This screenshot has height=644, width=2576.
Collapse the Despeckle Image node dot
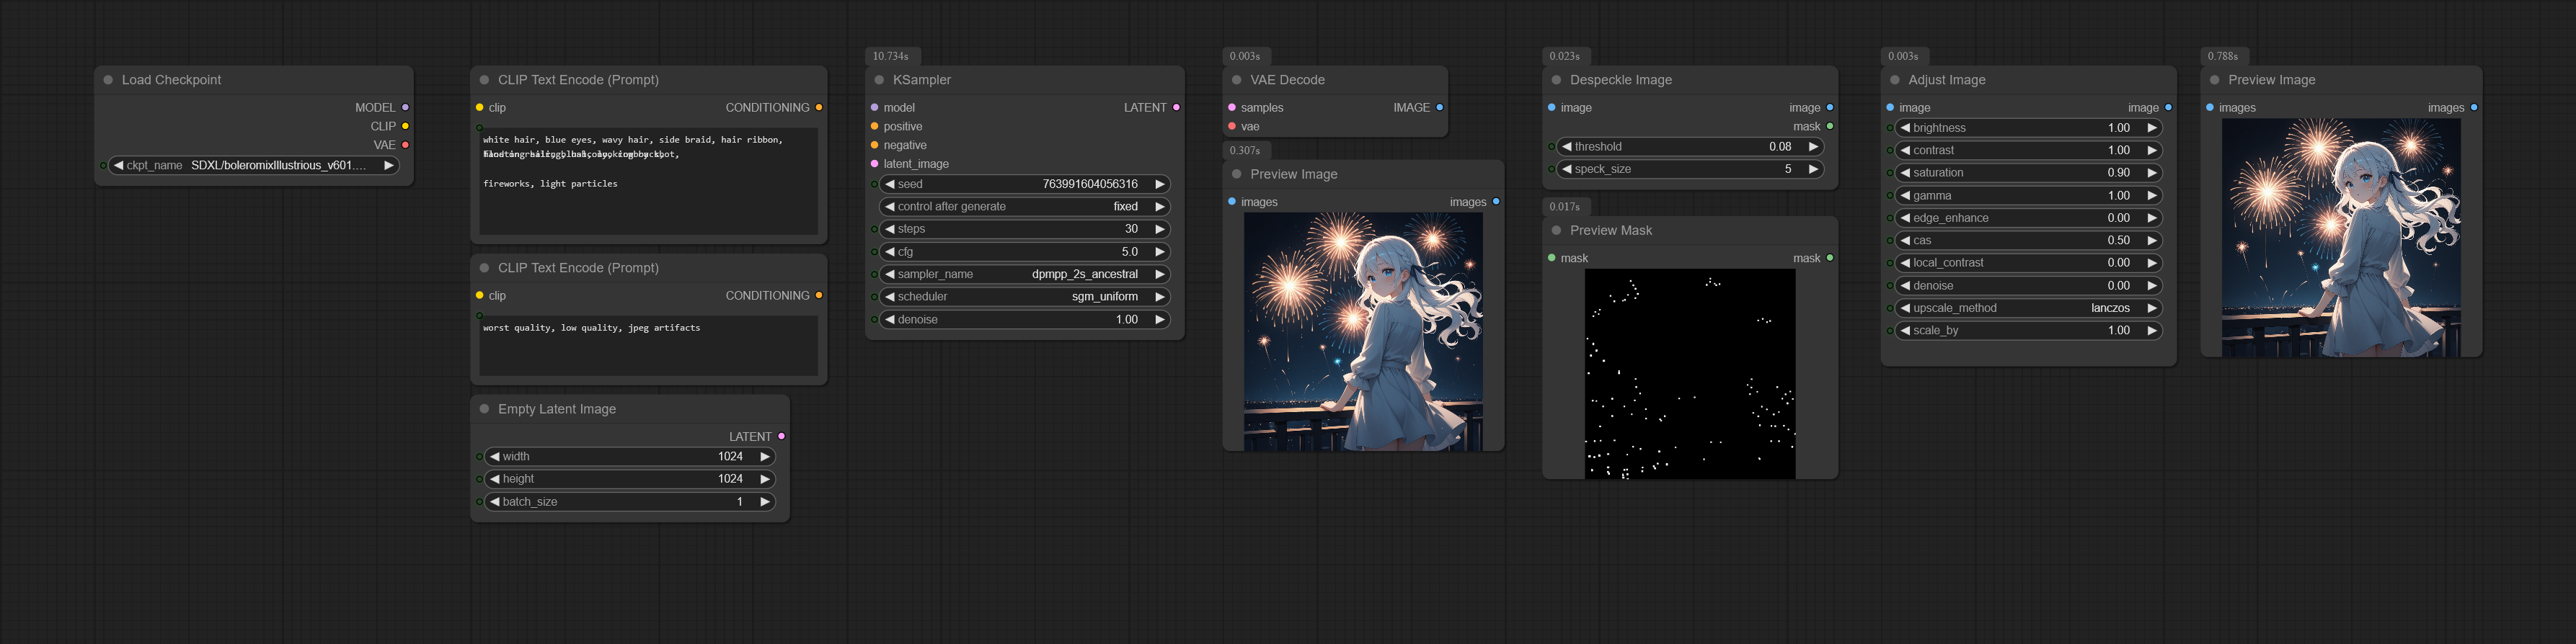[x=1556, y=80]
